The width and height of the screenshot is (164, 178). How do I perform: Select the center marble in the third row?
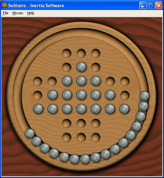coord(81,81)
